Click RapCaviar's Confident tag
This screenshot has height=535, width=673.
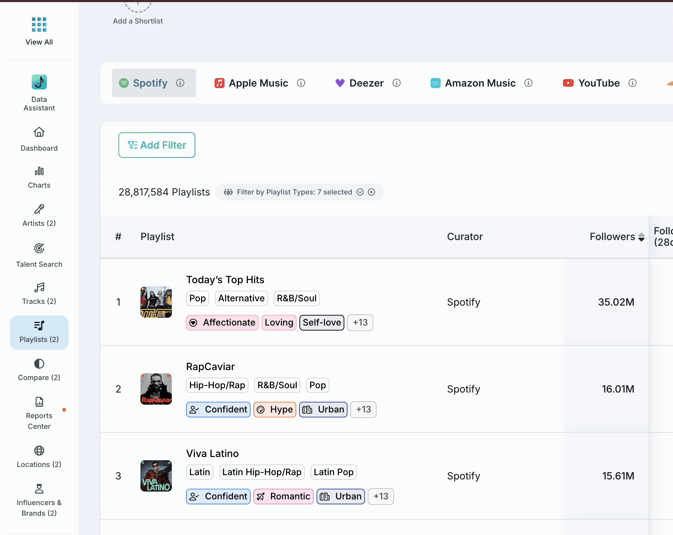point(218,409)
